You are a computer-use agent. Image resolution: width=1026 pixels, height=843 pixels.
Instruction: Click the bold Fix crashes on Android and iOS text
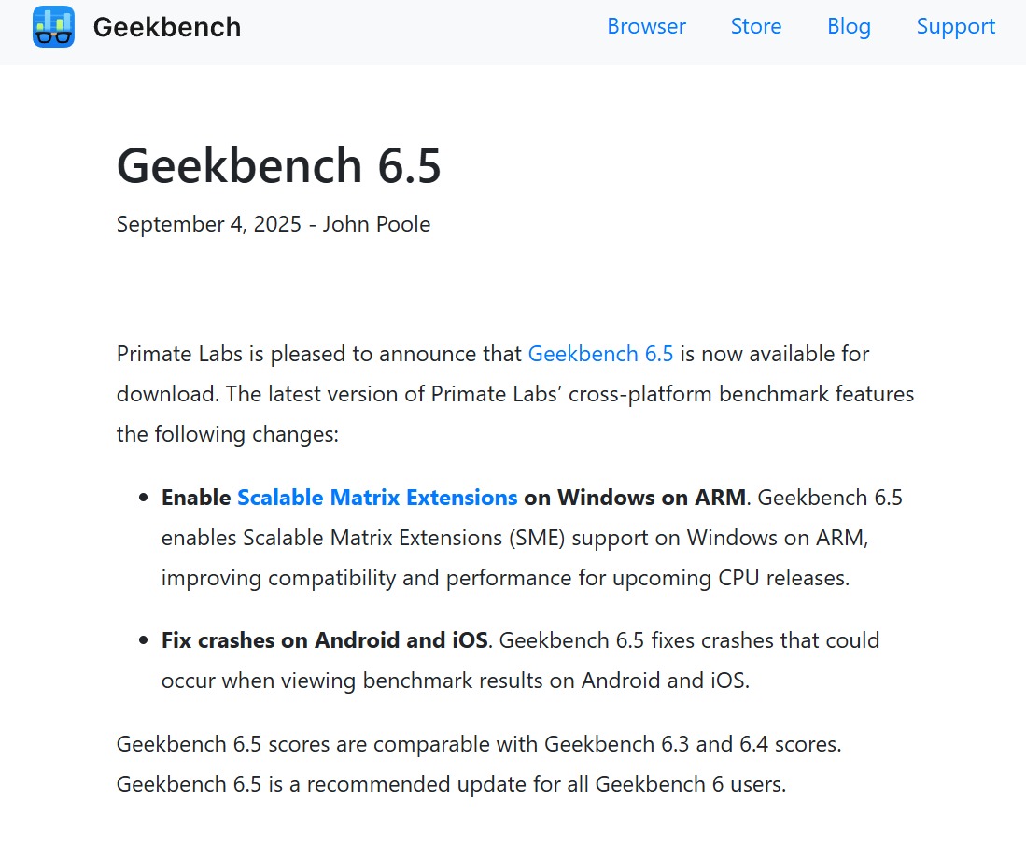[x=325, y=640]
